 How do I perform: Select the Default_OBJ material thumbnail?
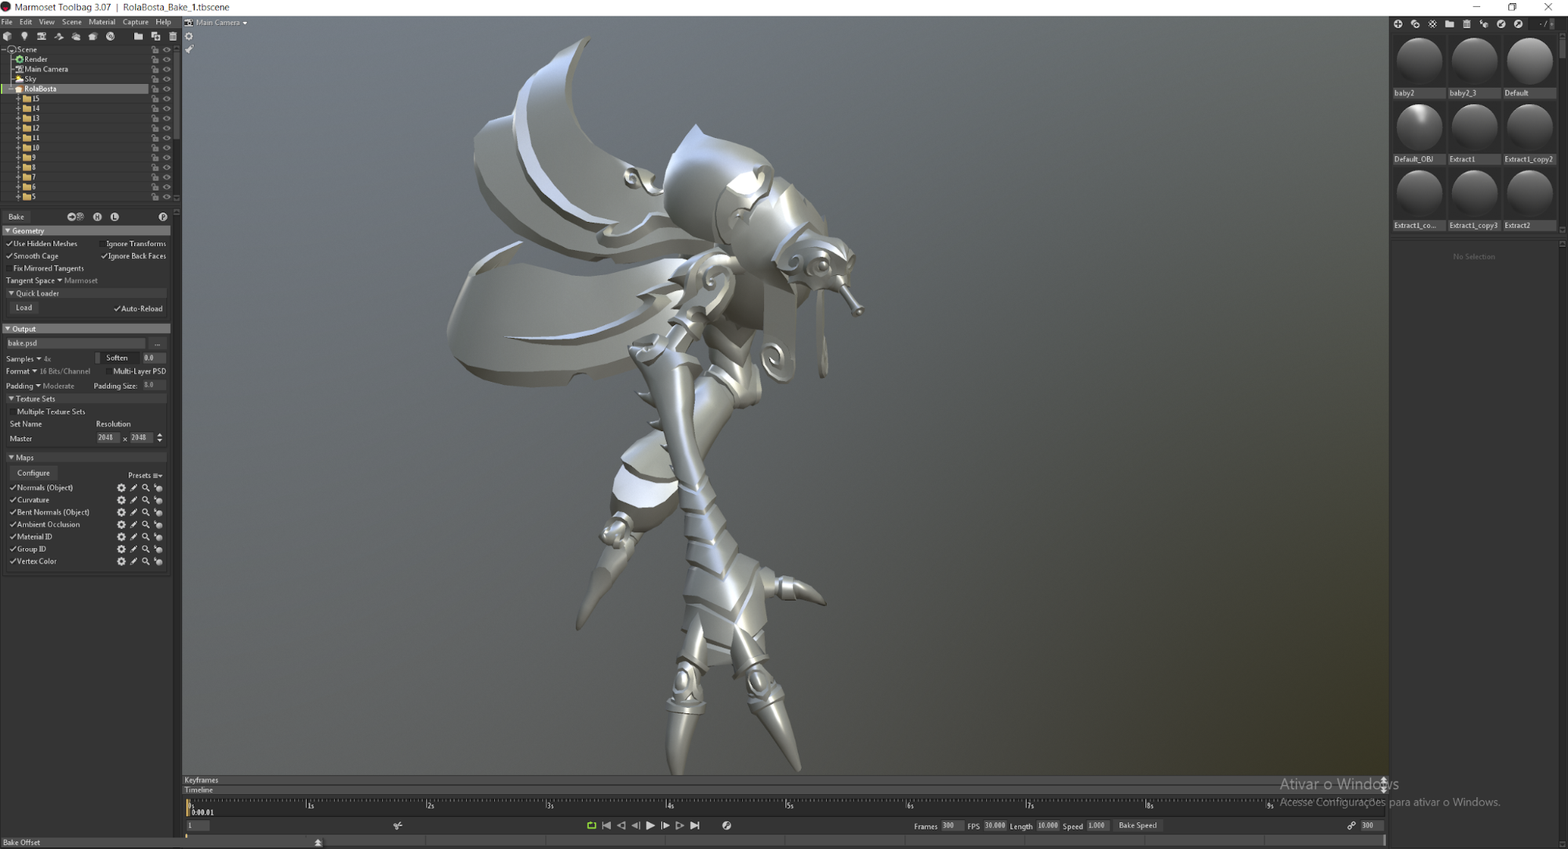[1418, 129]
